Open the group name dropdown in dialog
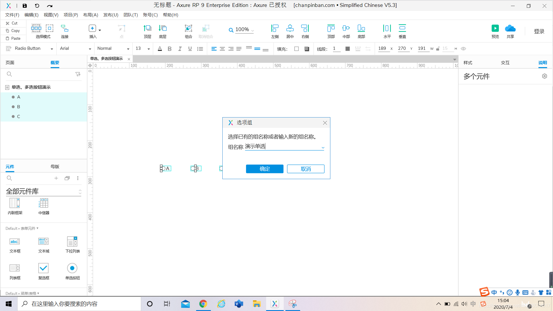The width and height of the screenshot is (553, 311). coord(323,148)
